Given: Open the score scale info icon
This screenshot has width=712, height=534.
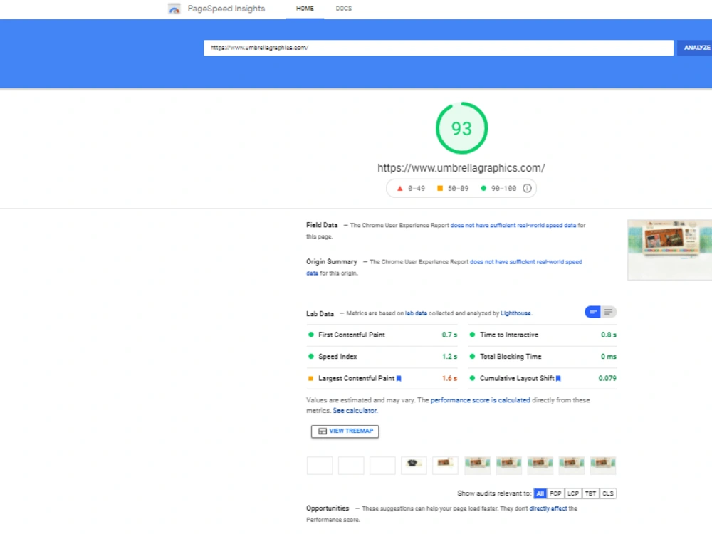Looking at the screenshot, I should tap(527, 188).
